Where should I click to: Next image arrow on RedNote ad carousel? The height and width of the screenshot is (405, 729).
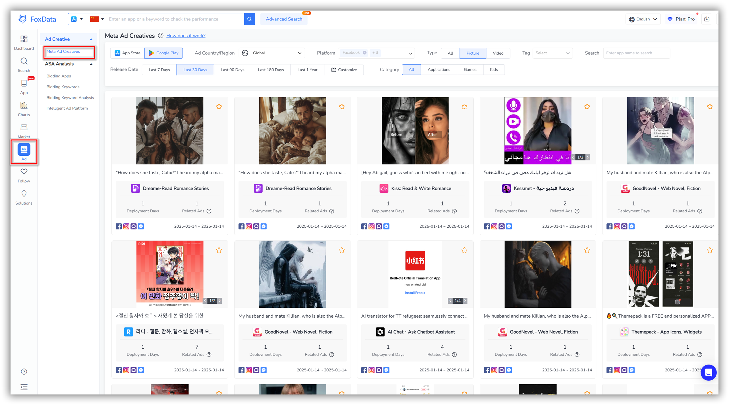click(465, 301)
